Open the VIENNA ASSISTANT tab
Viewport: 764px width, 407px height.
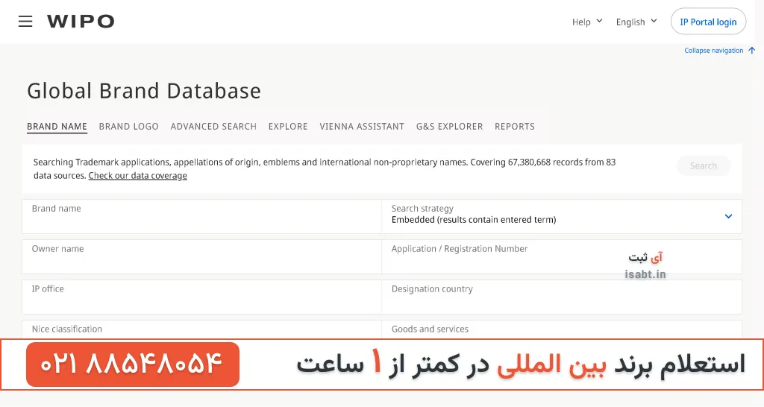(x=362, y=127)
